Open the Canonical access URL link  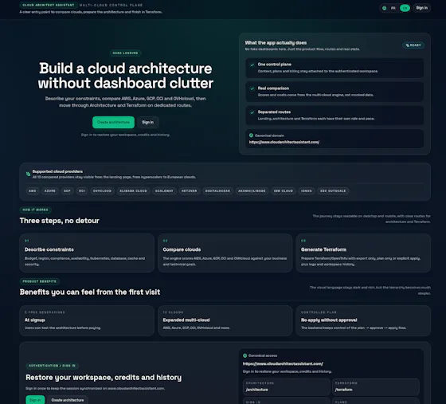pyautogui.click(x=283, y=363)
